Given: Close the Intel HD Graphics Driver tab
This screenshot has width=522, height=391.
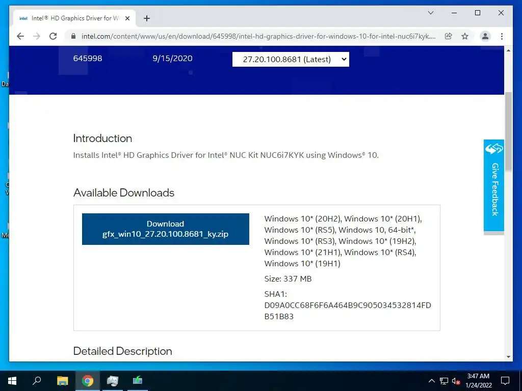Looking at the screenshot, I should click(x=127, y=18).
